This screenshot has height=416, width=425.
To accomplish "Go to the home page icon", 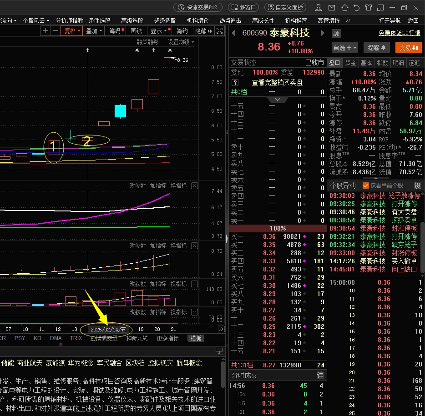I will pyautogui.click(x=344, y=8).
